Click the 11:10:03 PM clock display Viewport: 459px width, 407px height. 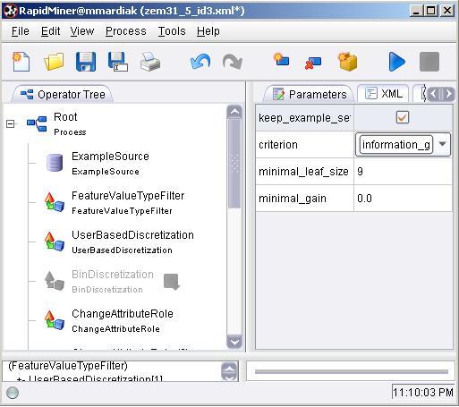point(423,392)
